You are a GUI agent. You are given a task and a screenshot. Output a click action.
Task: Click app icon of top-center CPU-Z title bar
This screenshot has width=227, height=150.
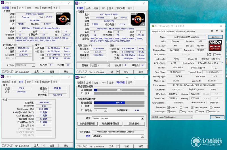(77, 3)
